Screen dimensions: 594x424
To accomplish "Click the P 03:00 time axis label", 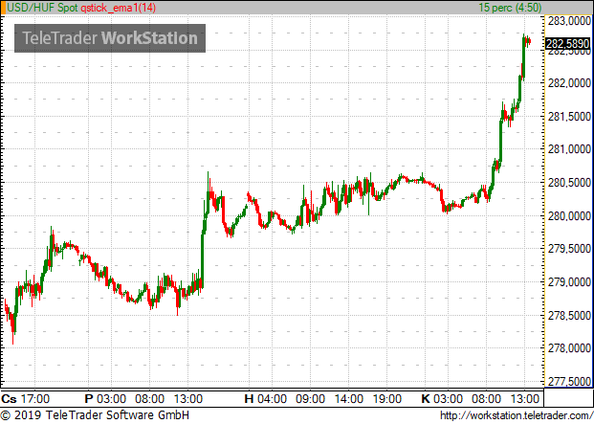I will point(105,399).
